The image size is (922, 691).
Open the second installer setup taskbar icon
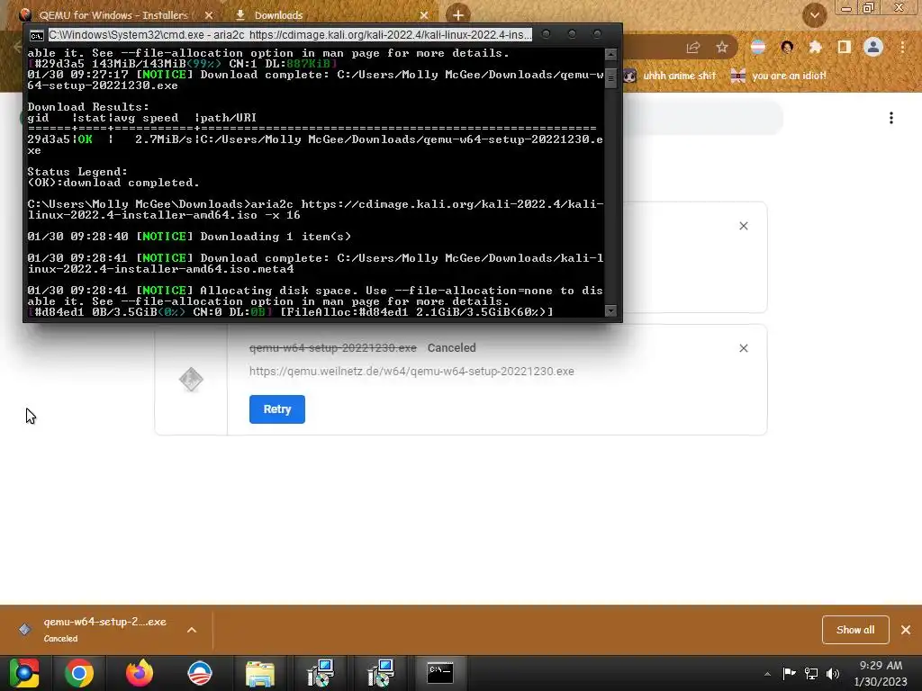click(381, 673)
